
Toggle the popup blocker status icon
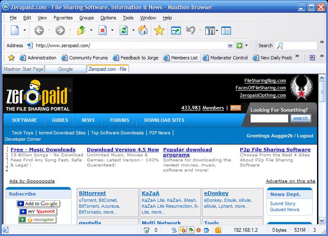183,230
